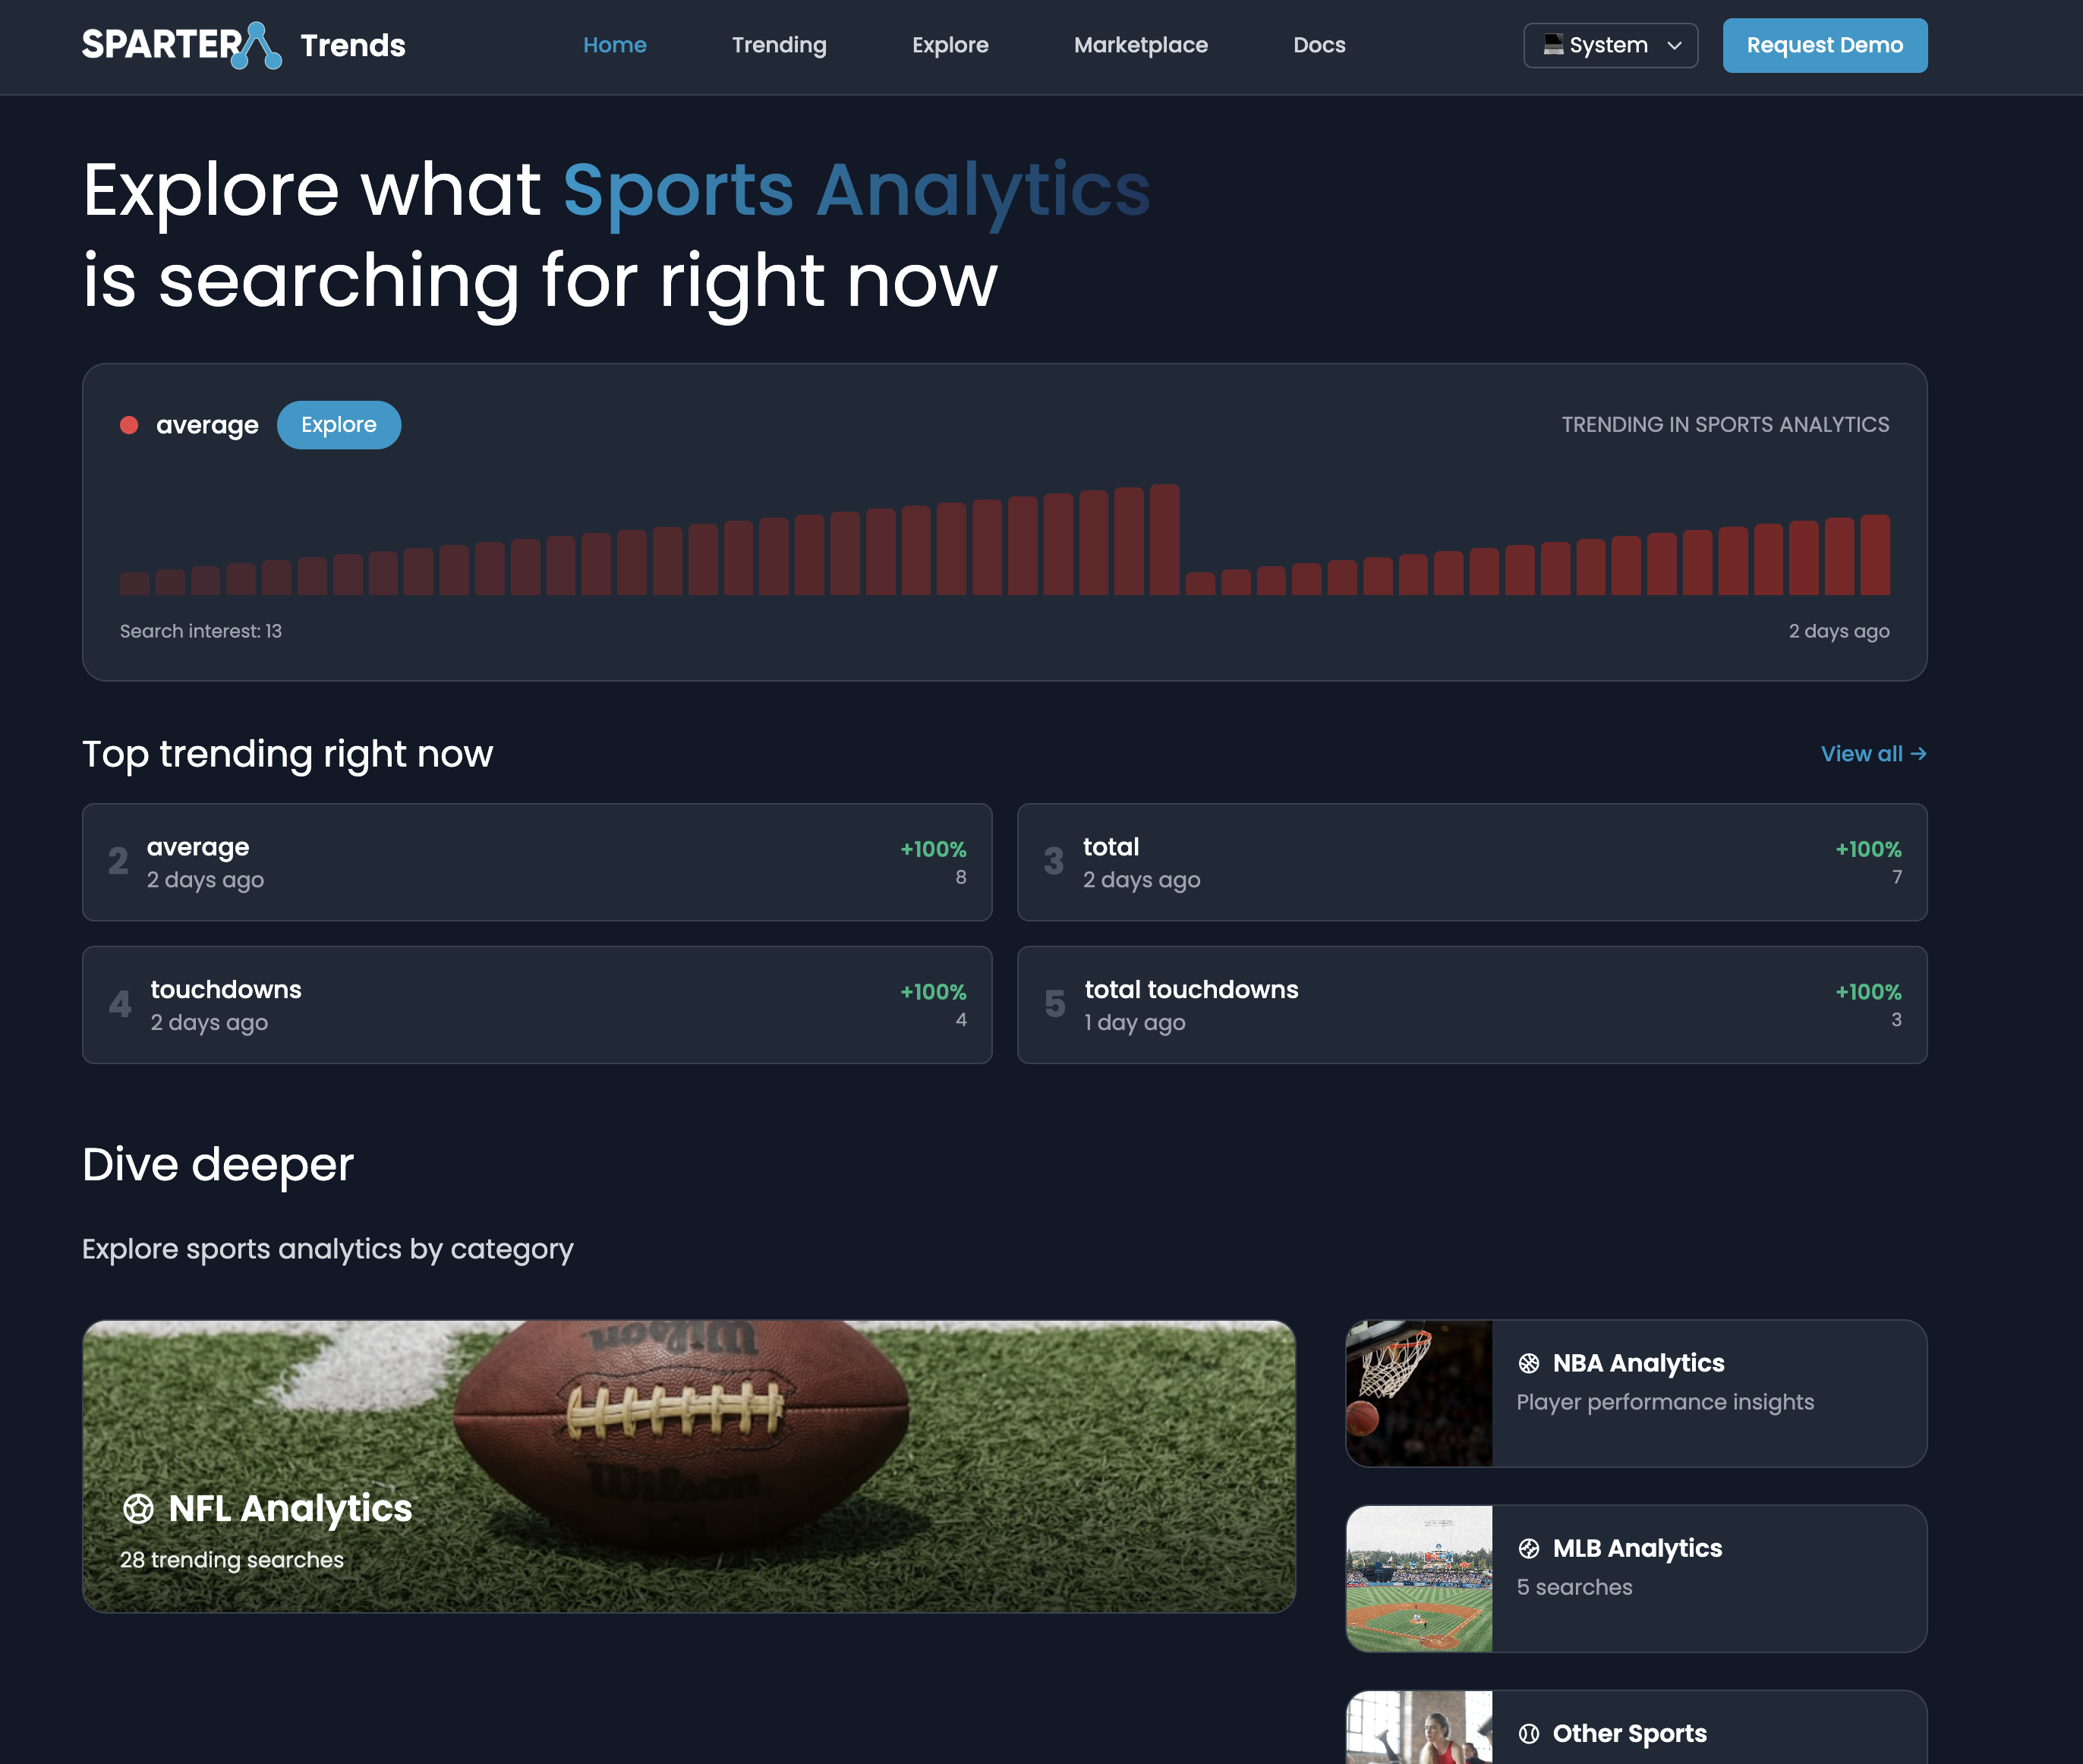The width and height of the screenshot is (2083, 1764).
Task: Open the NBA Analytics basketball thumbnail
Action: 1419,1393
